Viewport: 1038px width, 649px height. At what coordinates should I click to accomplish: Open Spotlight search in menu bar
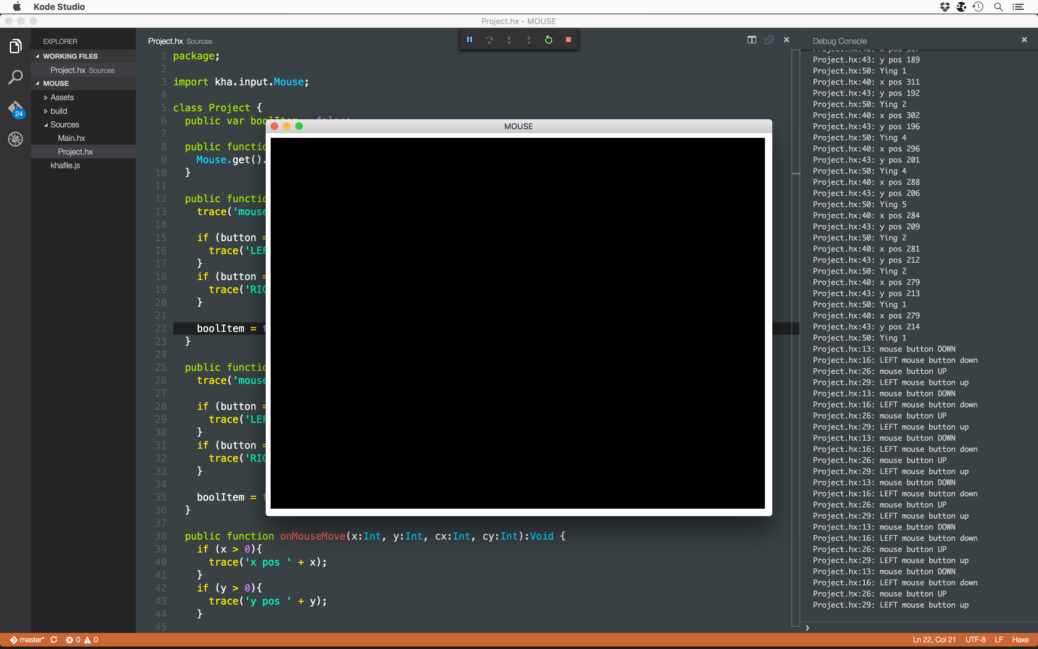[x=998, y=6]
